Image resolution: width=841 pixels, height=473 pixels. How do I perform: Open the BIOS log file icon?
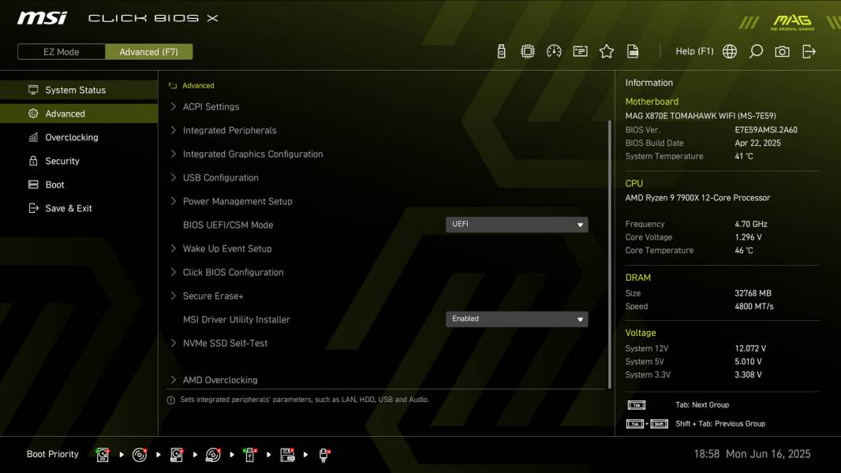point(633,51)
